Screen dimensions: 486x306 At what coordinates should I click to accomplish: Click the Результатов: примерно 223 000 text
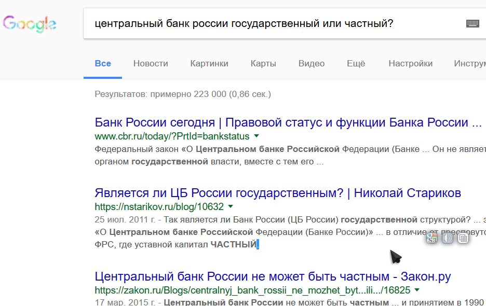pos(183,94)
